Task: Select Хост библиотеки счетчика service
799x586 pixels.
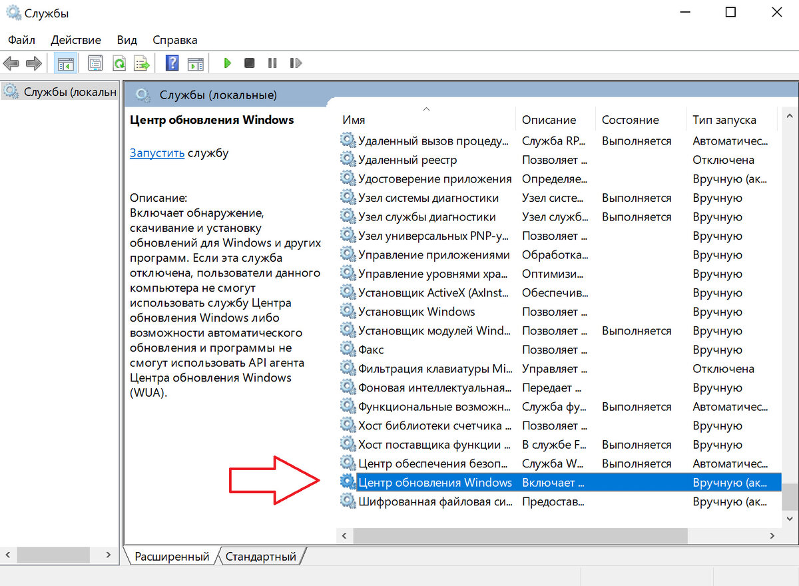Action: click(x=435, y=425)
